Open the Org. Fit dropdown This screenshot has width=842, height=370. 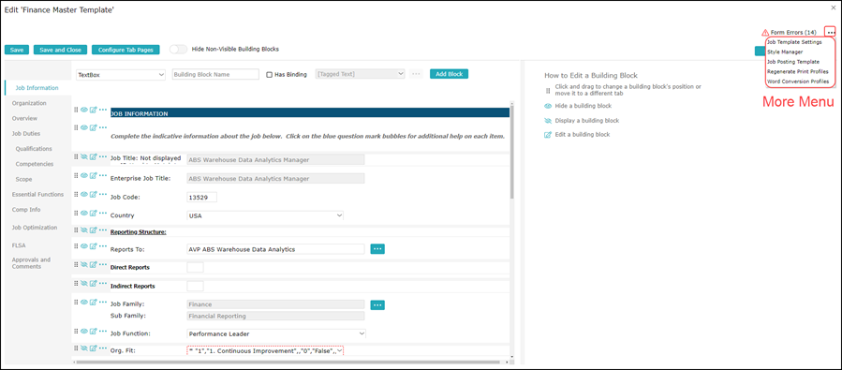pos(265,350)
